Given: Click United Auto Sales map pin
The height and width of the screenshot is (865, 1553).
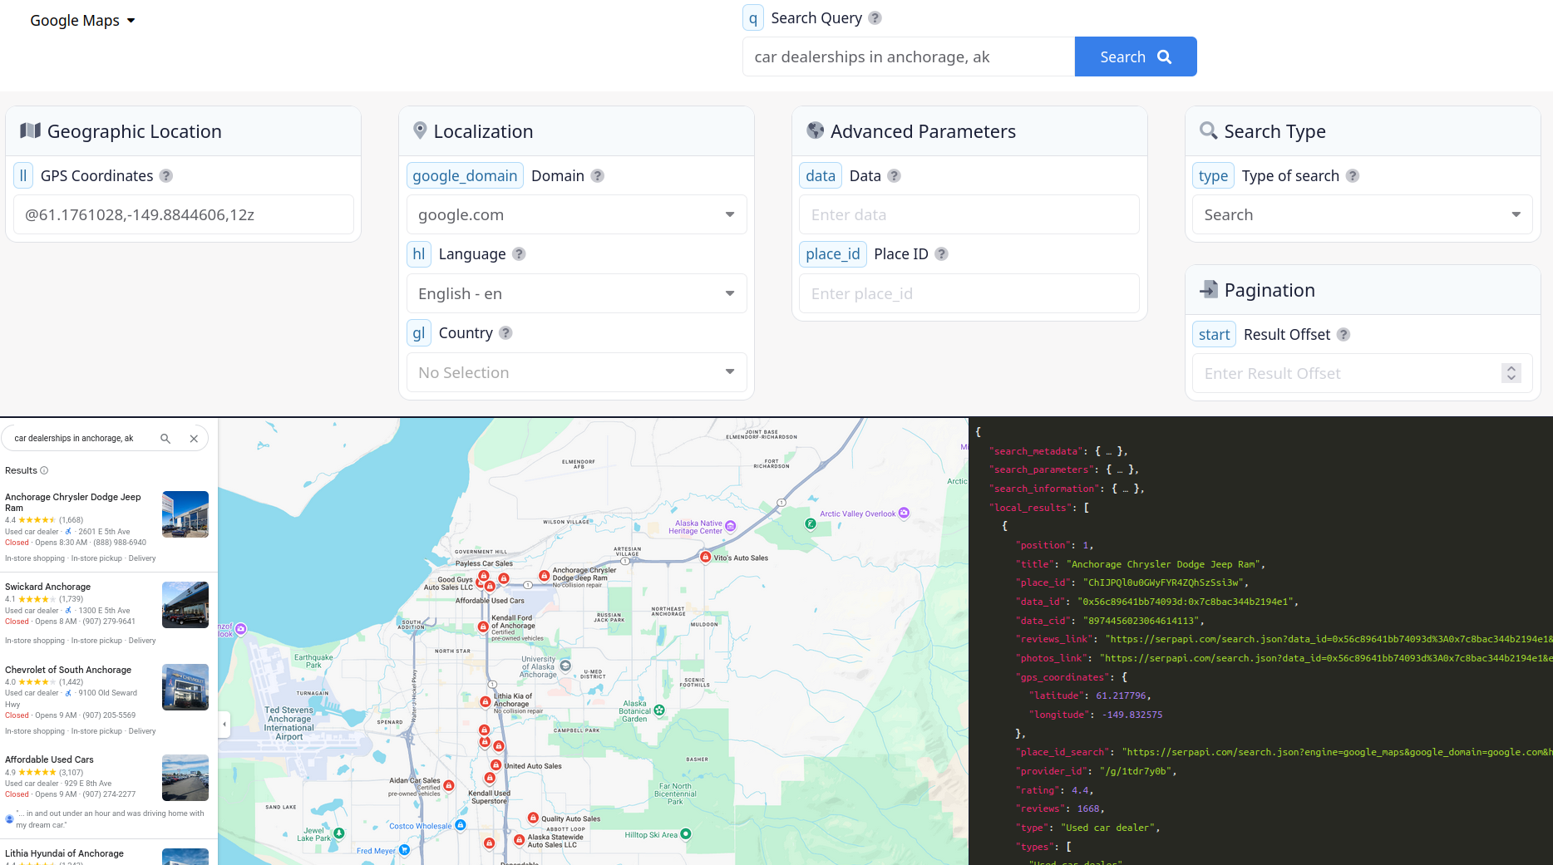Looking at the screenshot, I should point(496,764).
